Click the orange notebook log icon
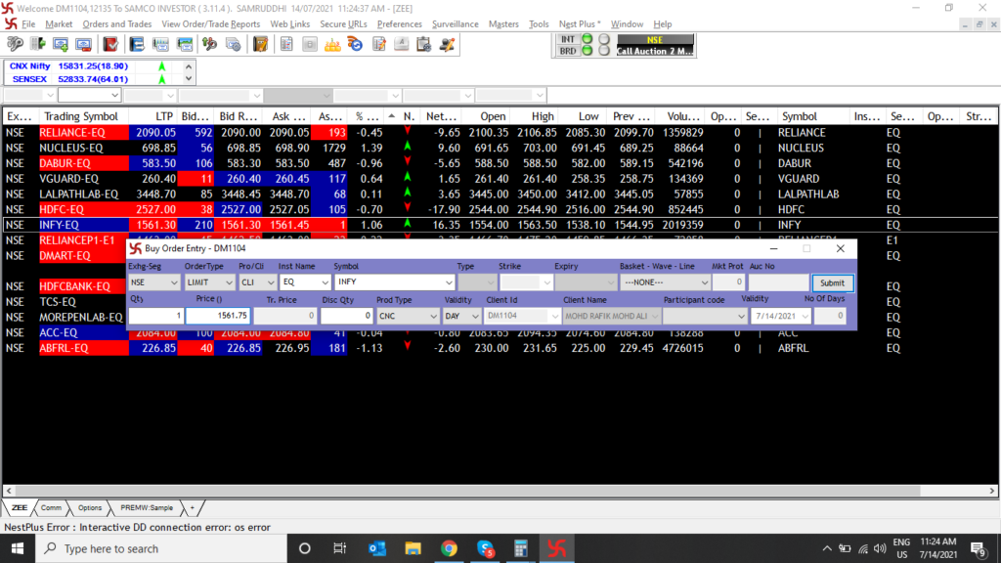Image resolution: width=1001 pixels, height=563 pixels. [x=259, y=44]
